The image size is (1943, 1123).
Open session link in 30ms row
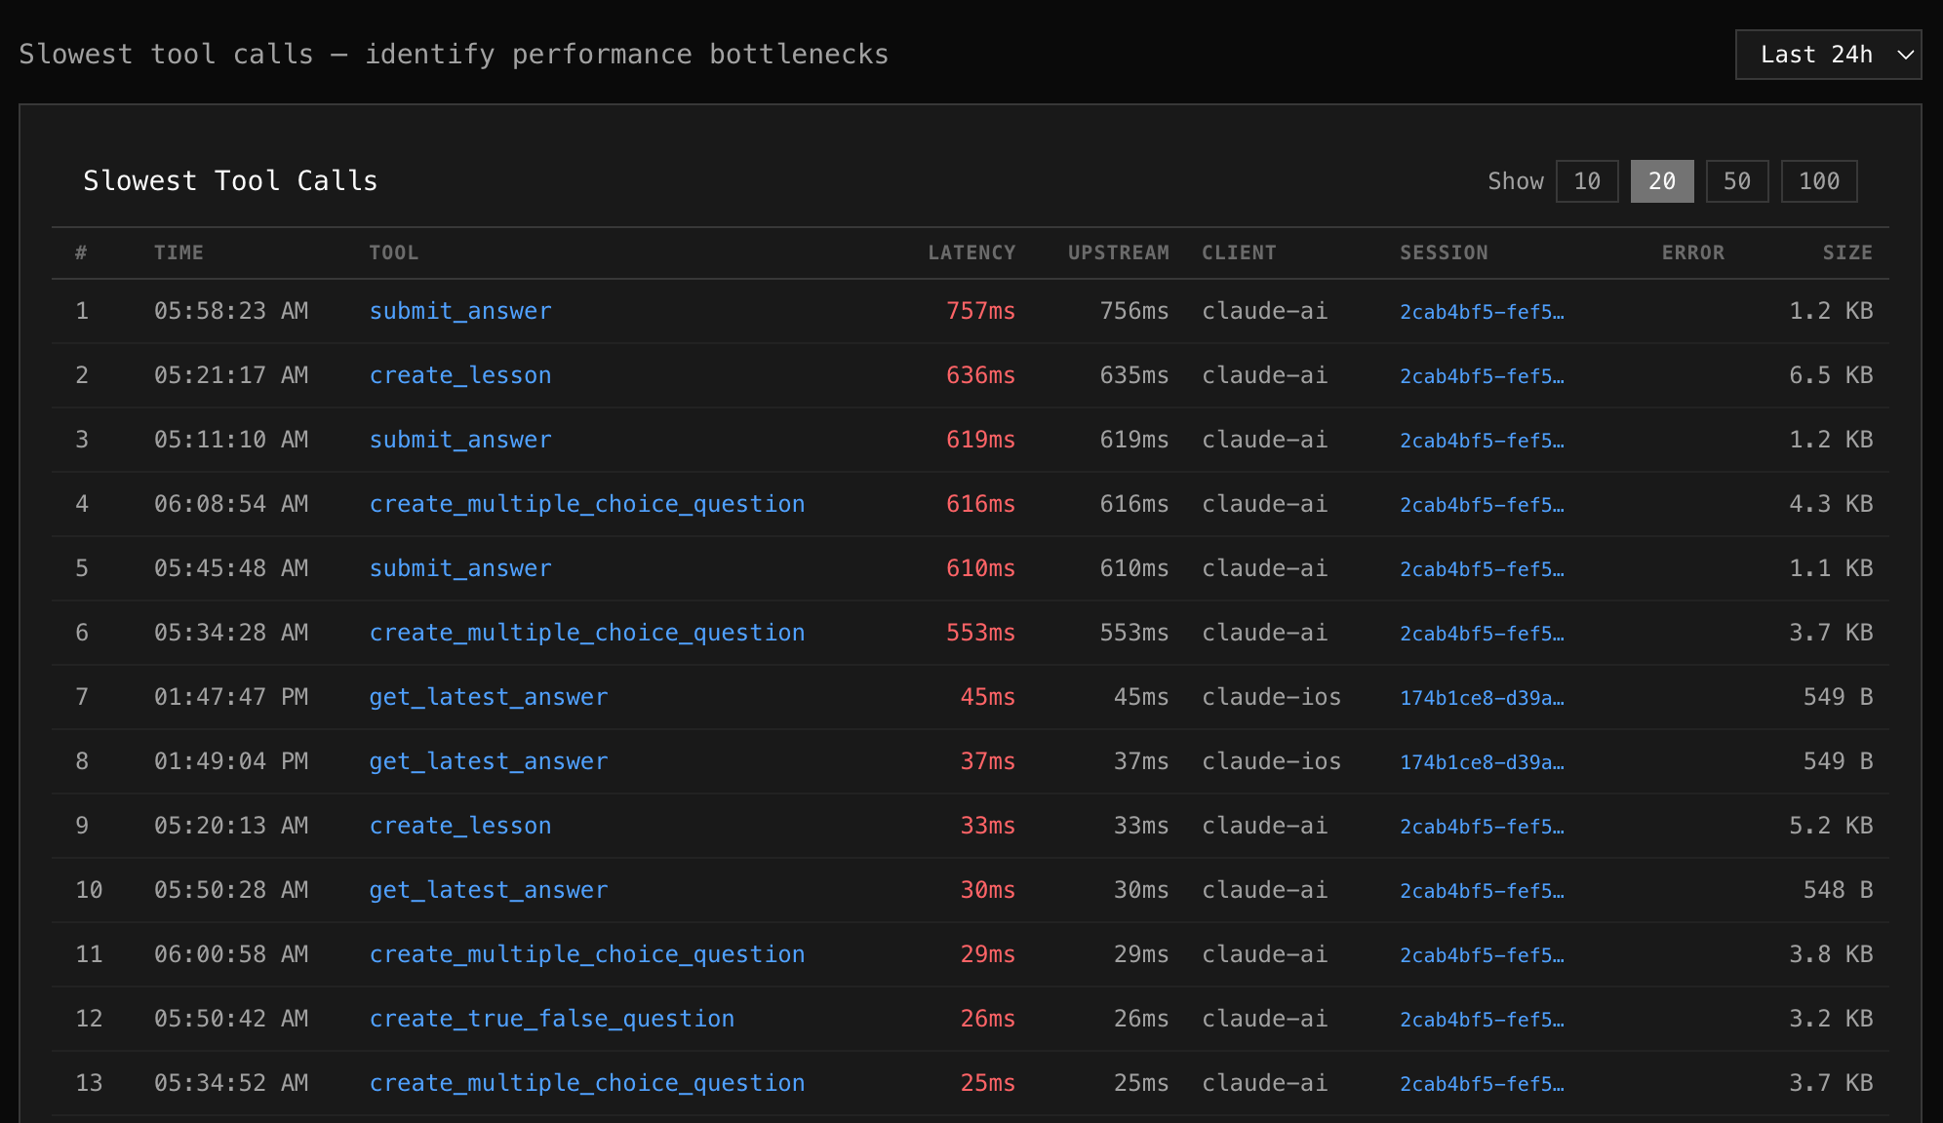coord(1482,891)
